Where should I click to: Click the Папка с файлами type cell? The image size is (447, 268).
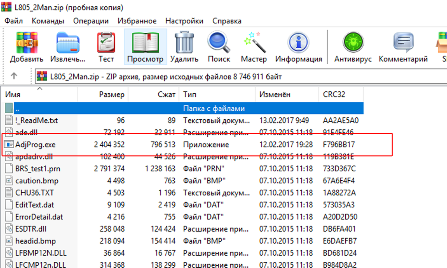pyautogui.click(x=214, y=109)
